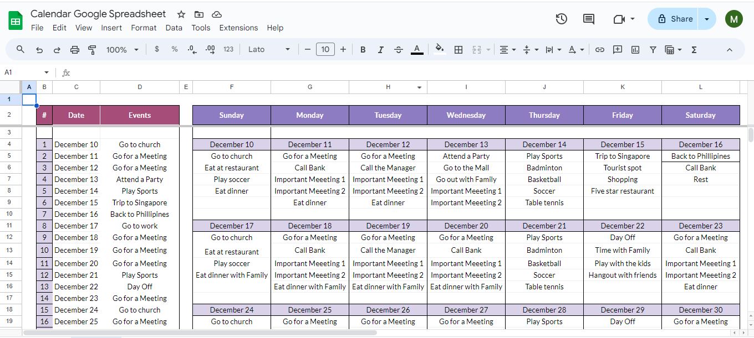This screenshot has width=754, height=338.
Task: Open the Tools menu
Action: coord(201,28)
